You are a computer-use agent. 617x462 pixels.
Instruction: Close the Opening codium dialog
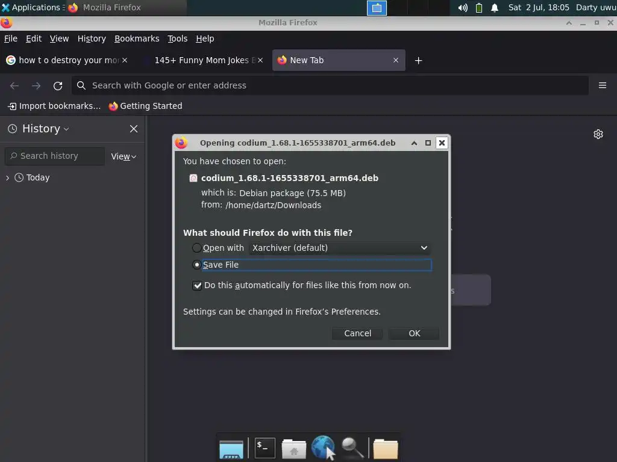click(x=442, y=143)
